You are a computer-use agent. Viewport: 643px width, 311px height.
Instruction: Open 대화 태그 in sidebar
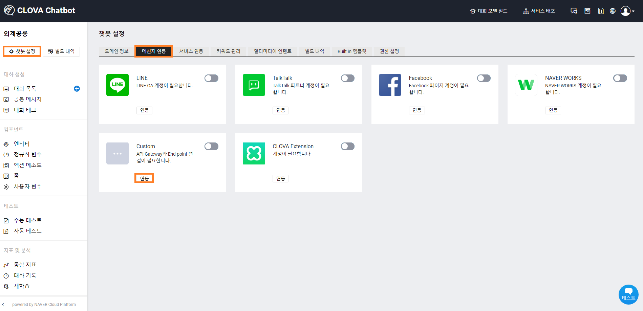click(25, 110)
